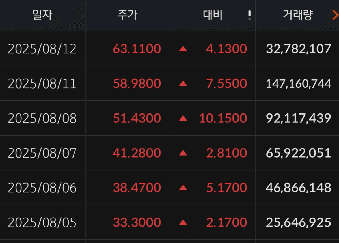Click the up triangle in the 2025/08/05 row

[183, 222]
